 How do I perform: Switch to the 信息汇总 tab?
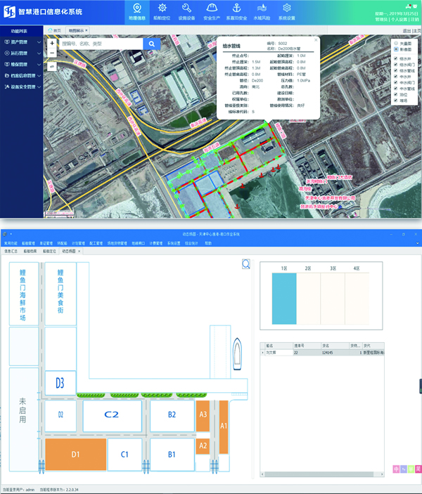click(11, 251)
